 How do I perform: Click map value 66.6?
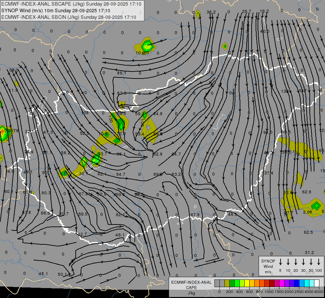45,213
